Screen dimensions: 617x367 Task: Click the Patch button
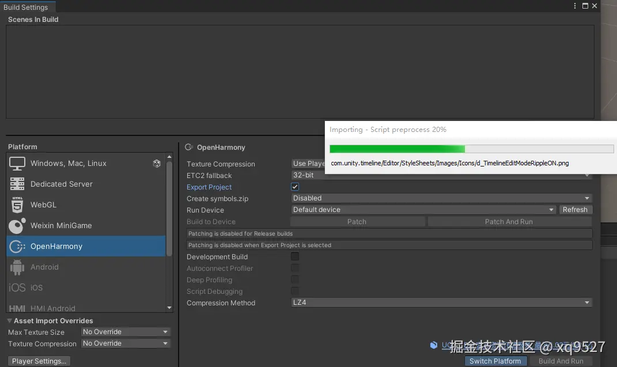coord(357,221)
